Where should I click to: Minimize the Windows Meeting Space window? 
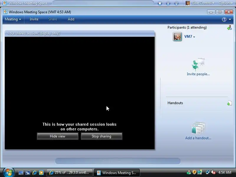pos(211,12)
